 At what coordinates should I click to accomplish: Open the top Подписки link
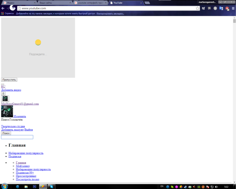(x=15, y=156)
